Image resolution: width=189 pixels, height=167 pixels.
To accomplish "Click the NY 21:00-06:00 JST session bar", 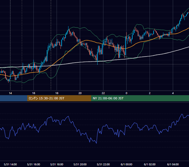I will coord(140,98).
